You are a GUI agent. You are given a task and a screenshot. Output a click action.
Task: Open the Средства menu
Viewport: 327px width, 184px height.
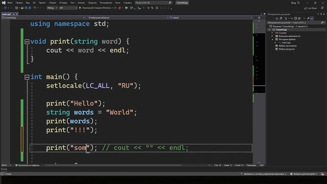pyautogui.click(x=92, y=3)
